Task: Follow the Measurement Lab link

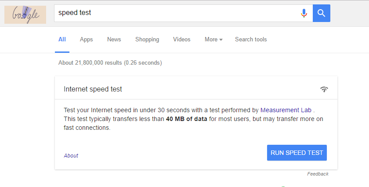Action: (286, 110)
